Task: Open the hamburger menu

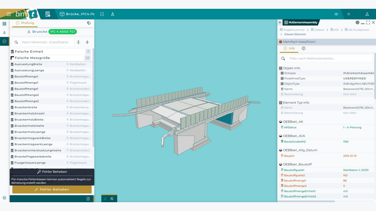Action: tap(9, 14)
